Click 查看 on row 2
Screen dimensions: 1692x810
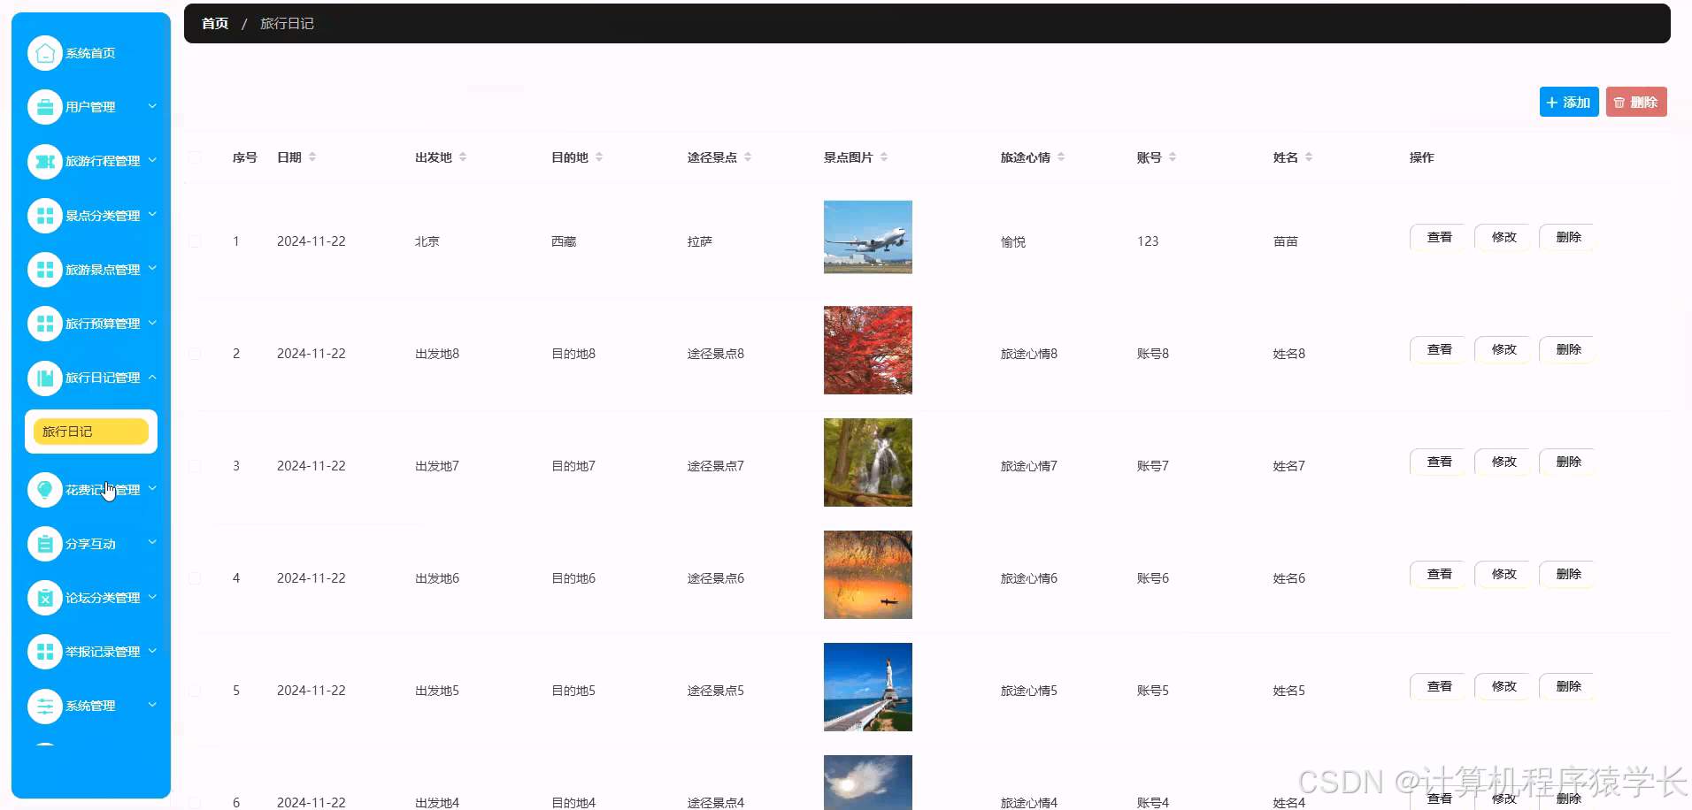[1437, 348]
